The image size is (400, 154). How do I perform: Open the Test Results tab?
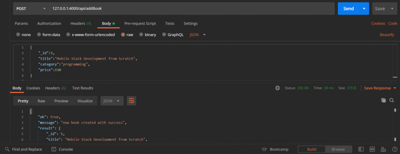click(83, 88)
